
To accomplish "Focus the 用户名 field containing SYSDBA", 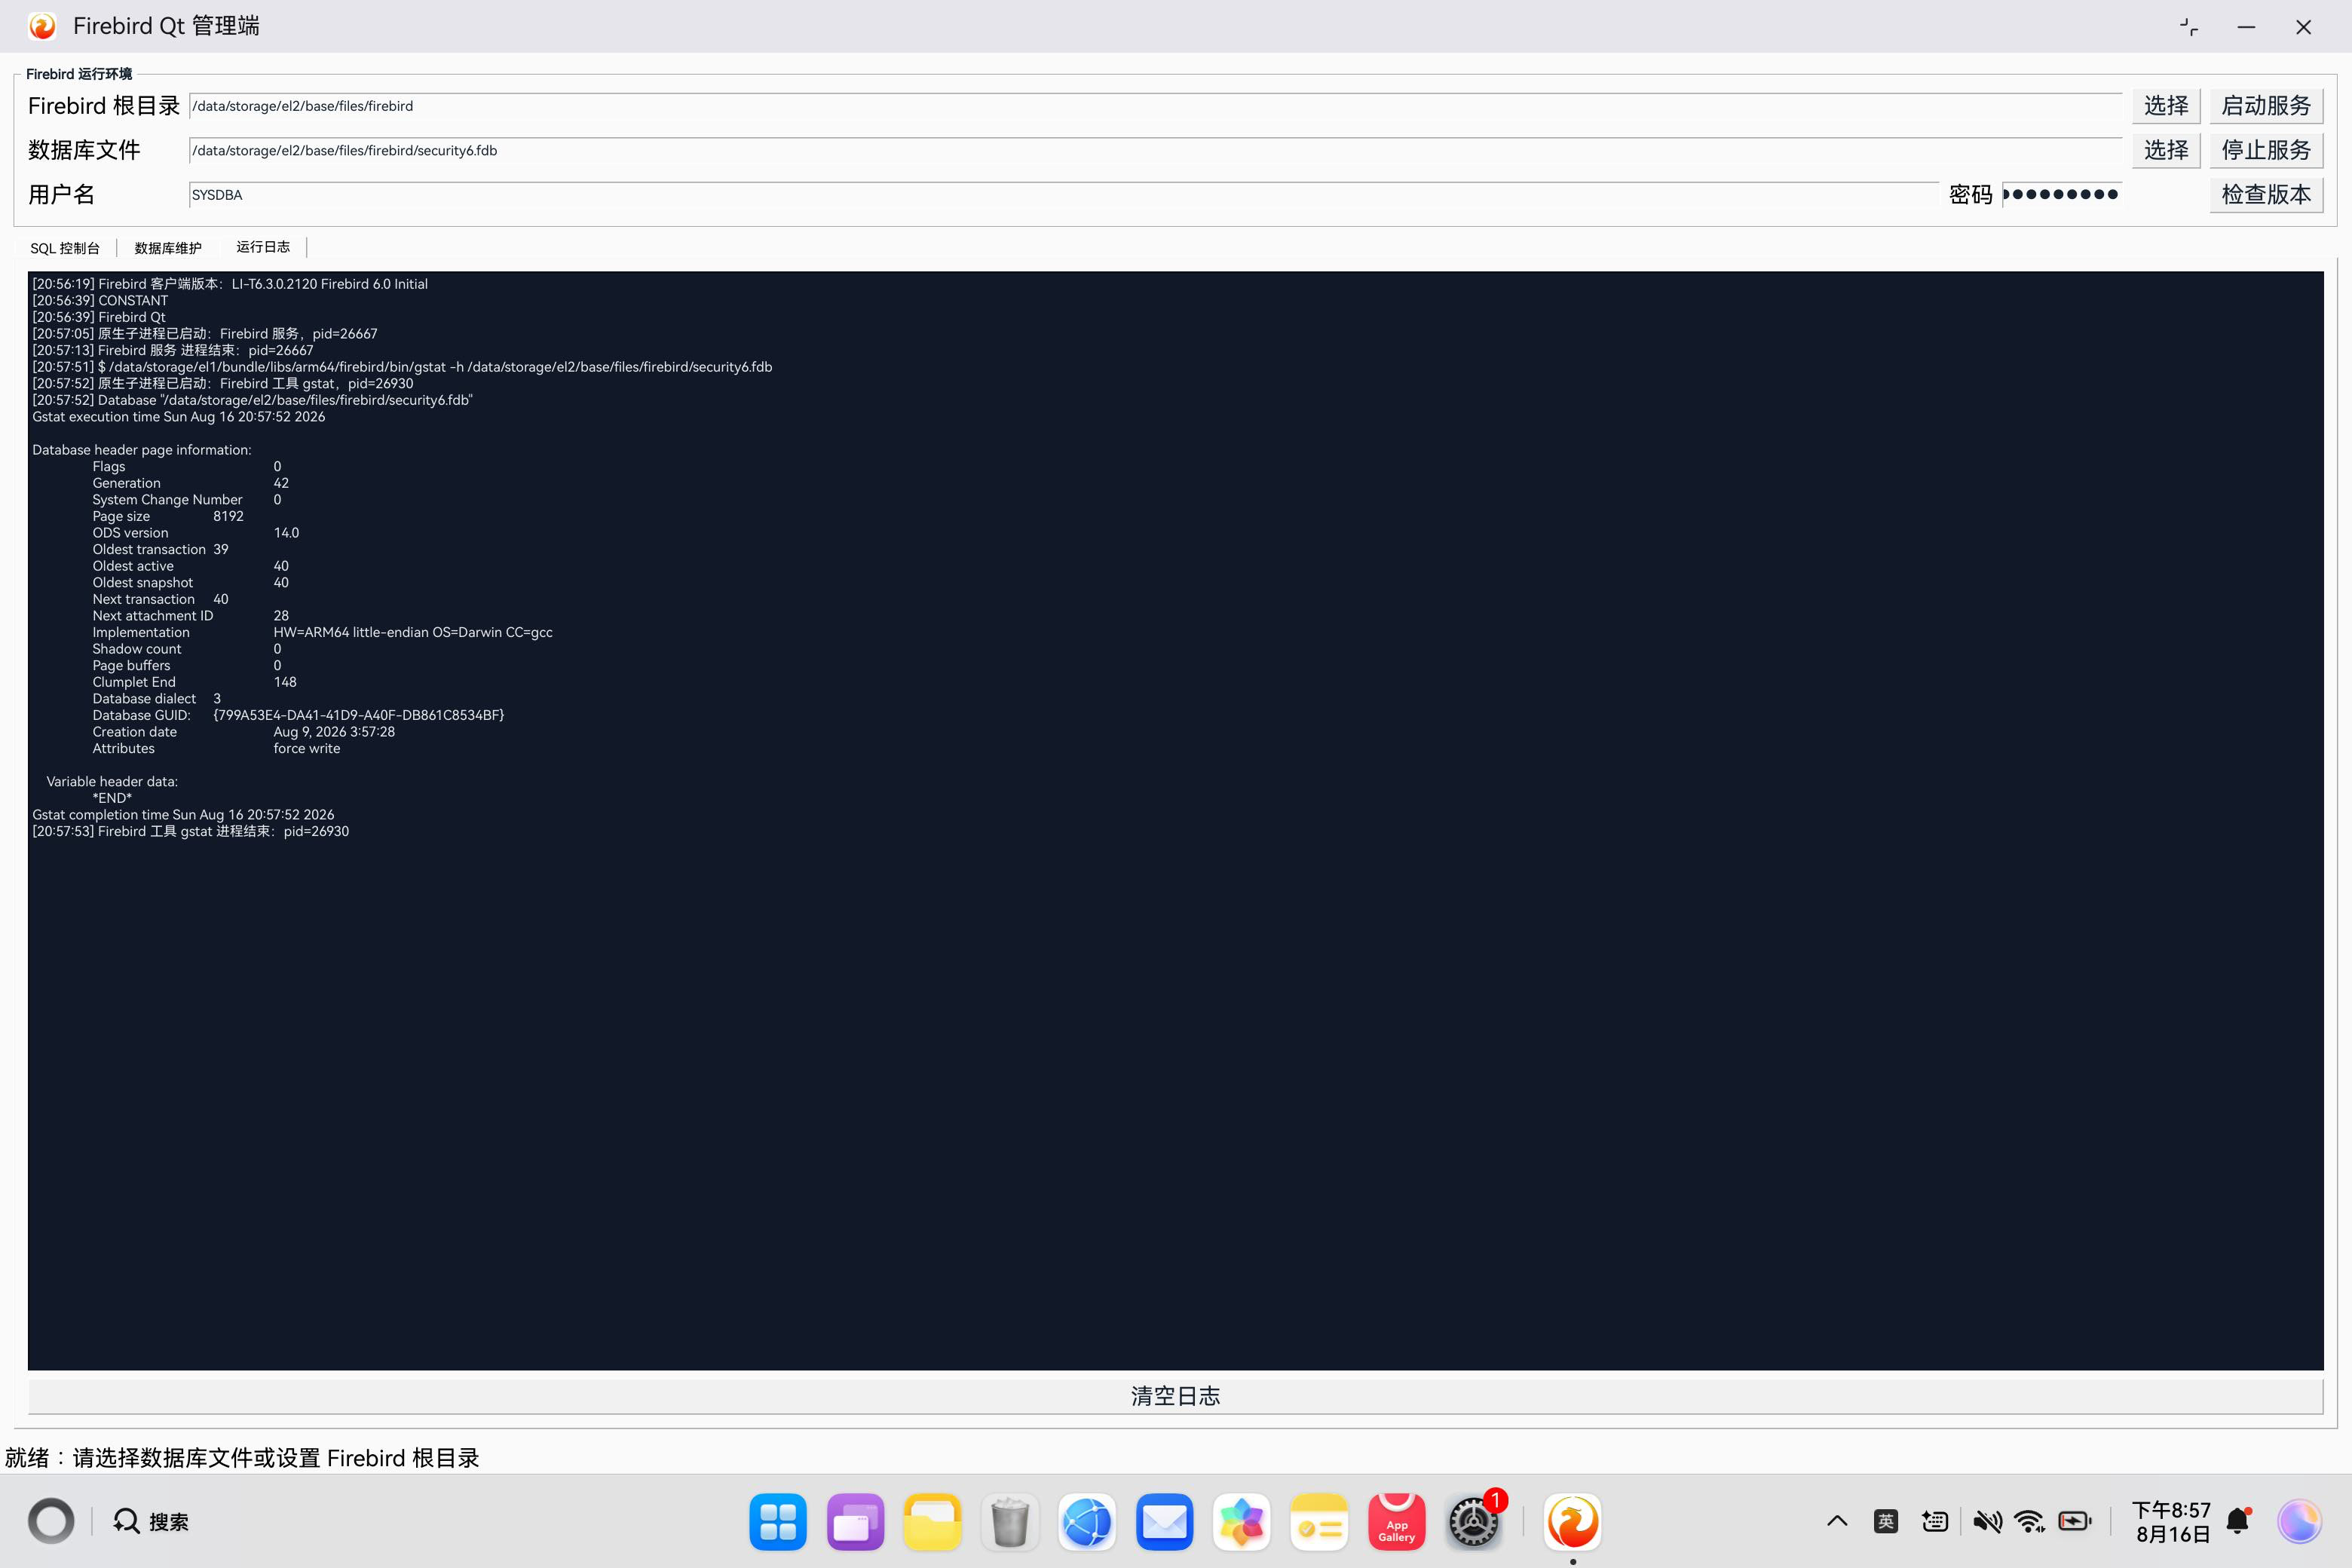I will coord(1063,195).
